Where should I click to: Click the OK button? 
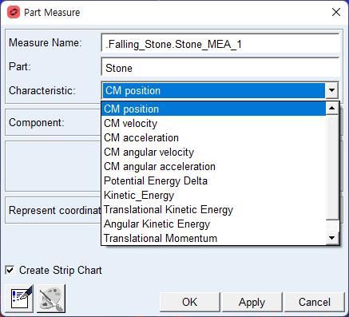190,302
